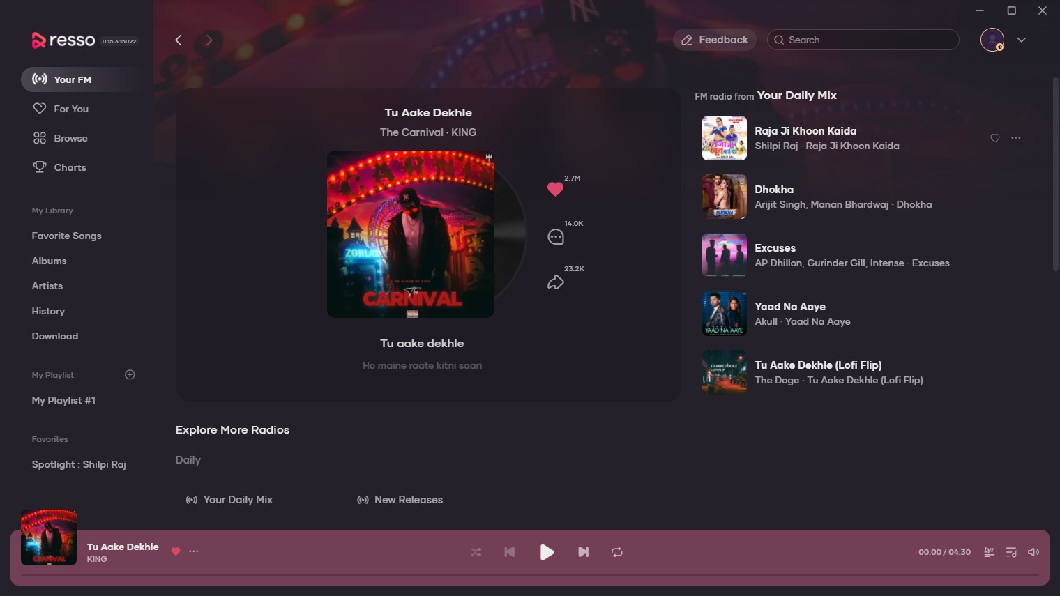Open New Releases radio
Viewport: 1060px width, 596px height.
[x=400, y=500]
